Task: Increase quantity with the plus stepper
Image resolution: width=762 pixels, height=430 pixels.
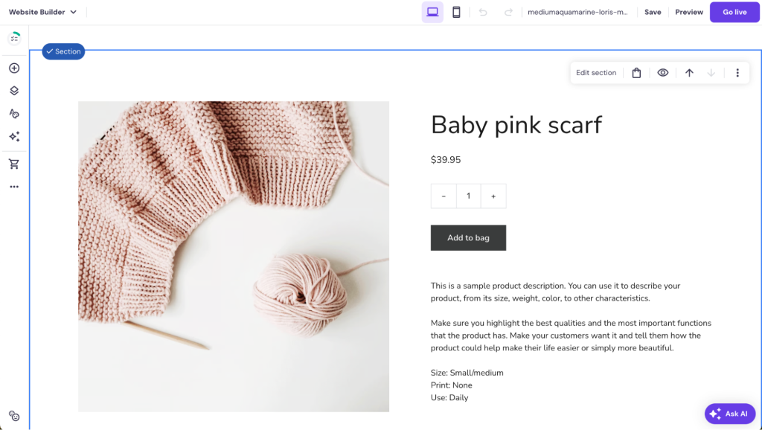Action: [493, 196]
